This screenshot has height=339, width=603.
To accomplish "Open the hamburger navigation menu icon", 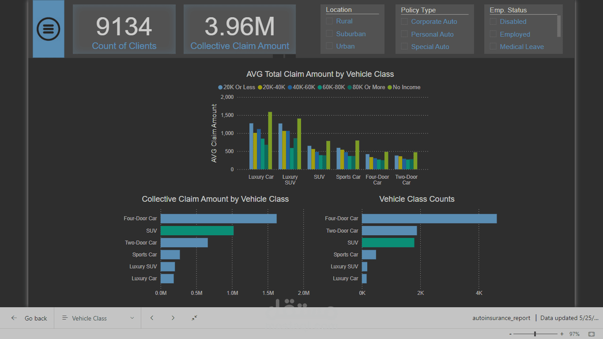I will [49, 29].
